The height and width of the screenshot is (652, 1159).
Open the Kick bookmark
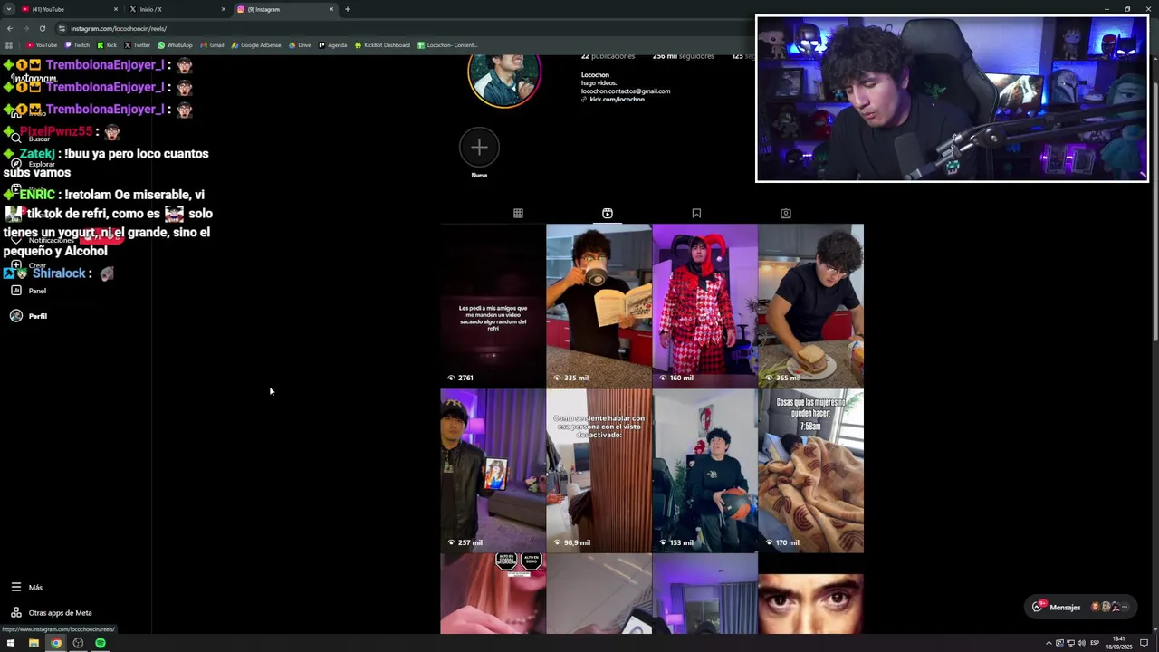[x=107, y=45]
